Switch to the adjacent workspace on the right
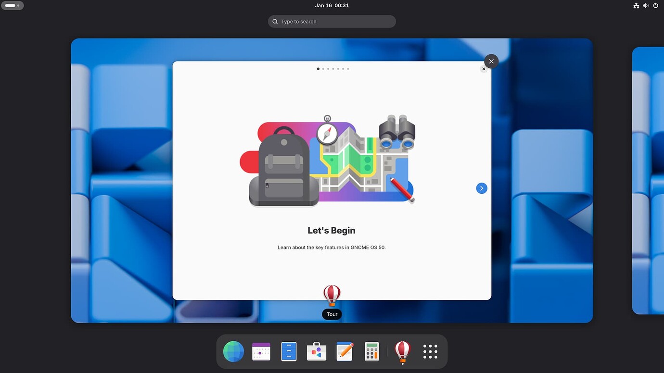 point(649,180)
